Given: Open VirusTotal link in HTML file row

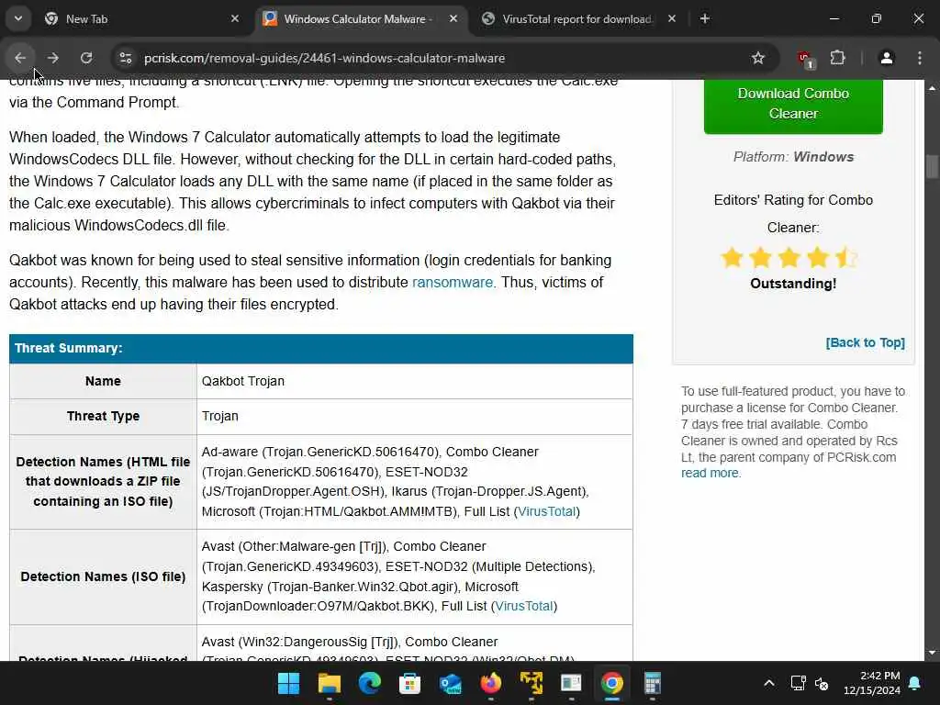Looking at the screenshot, I should point(547,511).
